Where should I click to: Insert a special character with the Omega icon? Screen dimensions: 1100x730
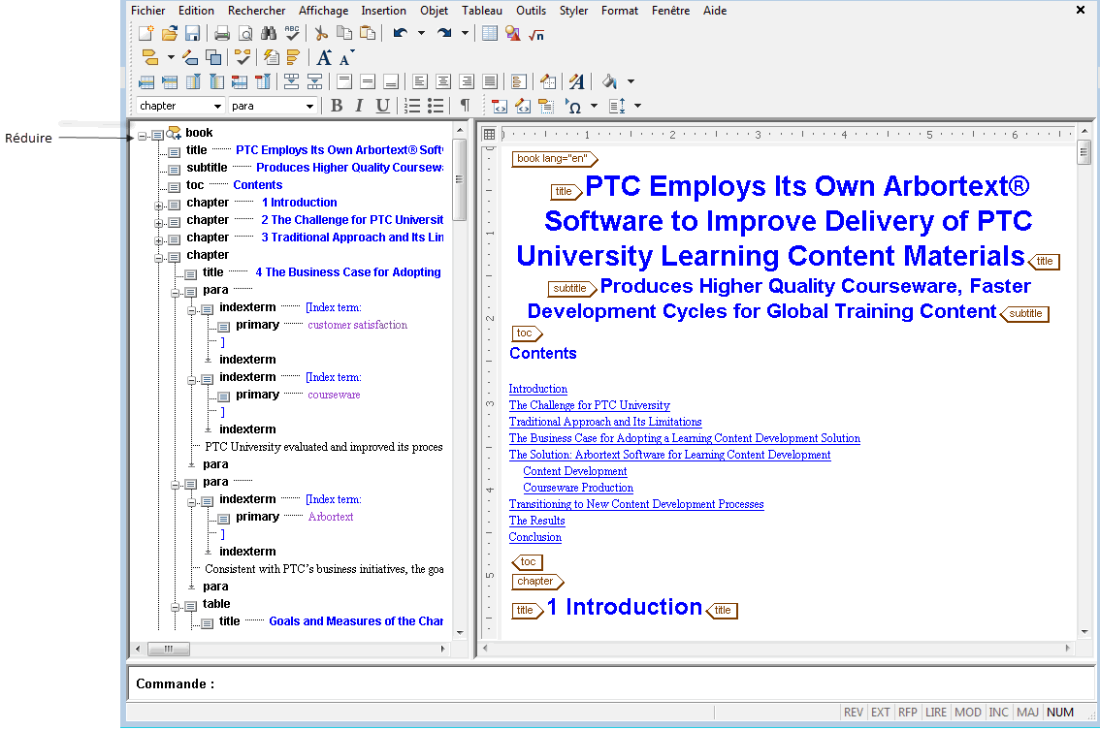click(x=574, y=106)
